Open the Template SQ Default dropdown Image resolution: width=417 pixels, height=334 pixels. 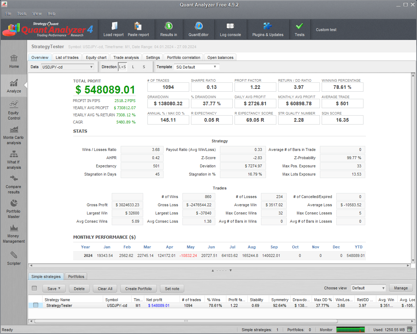pos(197,67)
